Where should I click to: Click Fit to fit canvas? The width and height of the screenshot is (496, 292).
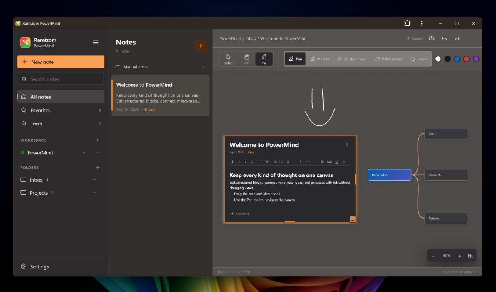[470, 256]
